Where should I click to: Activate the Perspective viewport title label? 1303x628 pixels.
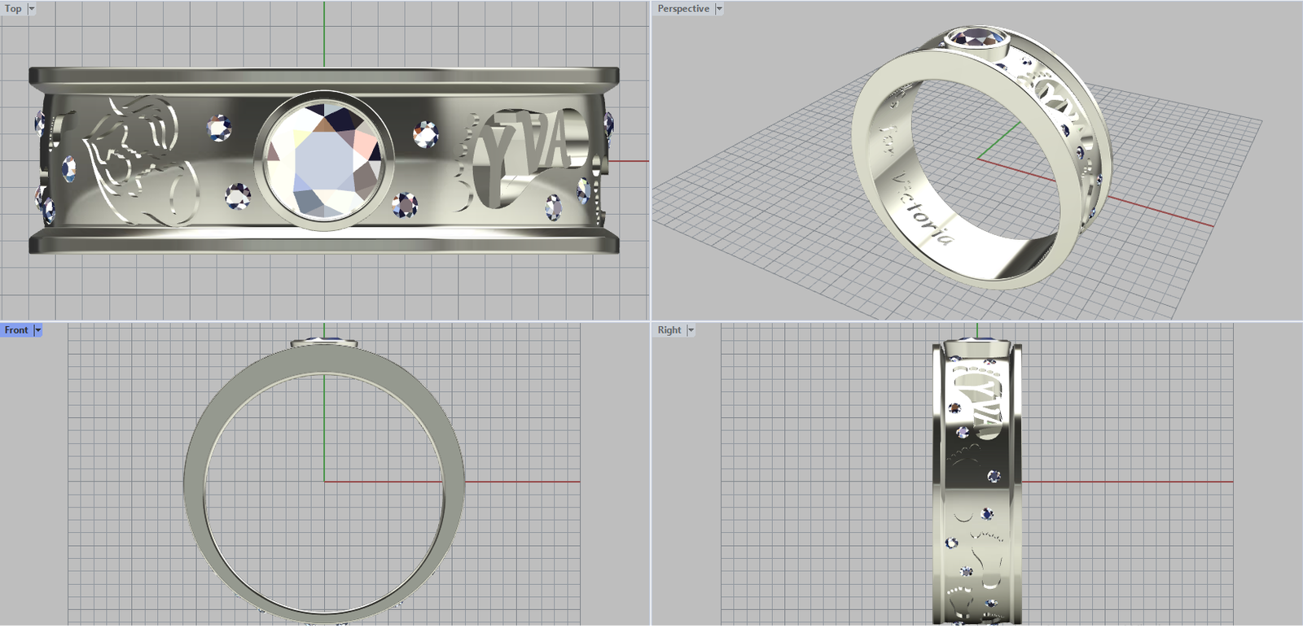[x=683, y=9]
